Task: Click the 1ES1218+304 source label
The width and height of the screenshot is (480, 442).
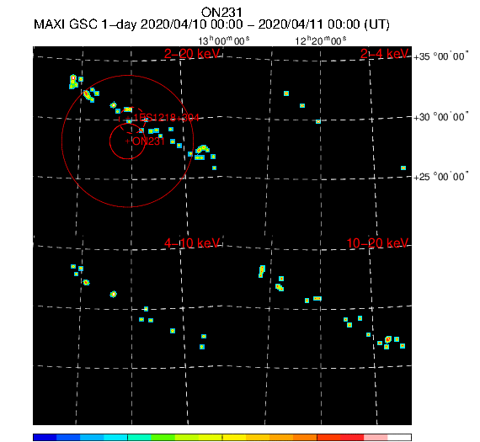Action: click(166, 118)
